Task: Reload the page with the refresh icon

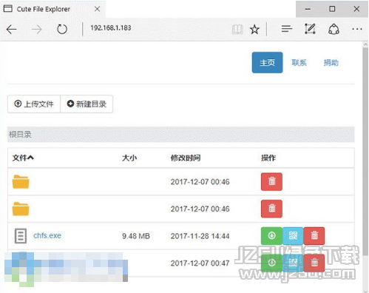Action: pyautogui.click(x=62, y=30)
